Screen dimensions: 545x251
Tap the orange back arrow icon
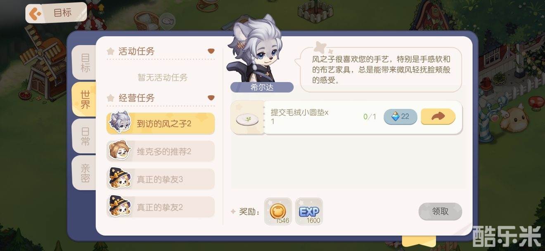(x=36, y=14)
